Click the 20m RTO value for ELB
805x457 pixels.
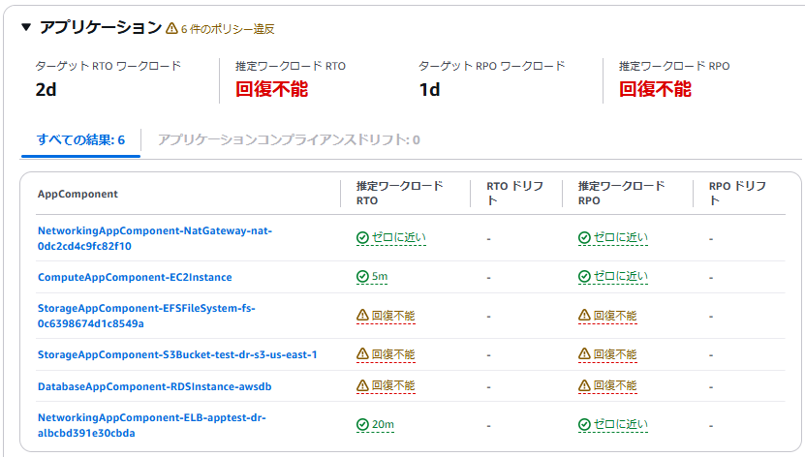pyautogui.click(x=383, y=424)
